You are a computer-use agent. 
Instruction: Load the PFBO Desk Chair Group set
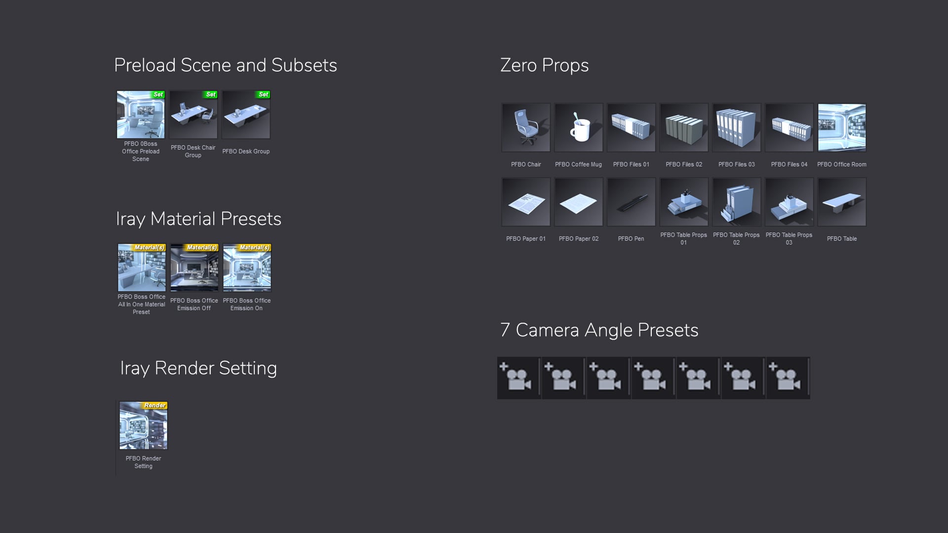pyautogui.click(x=193, y=114)
